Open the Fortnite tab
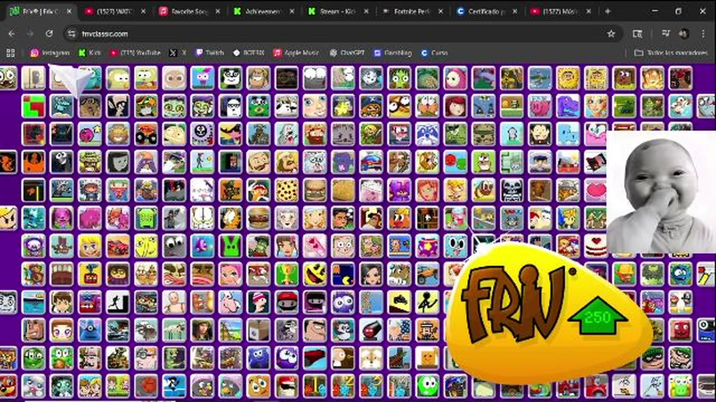Screen dimensions: 716x402 (x=412, y=11)
